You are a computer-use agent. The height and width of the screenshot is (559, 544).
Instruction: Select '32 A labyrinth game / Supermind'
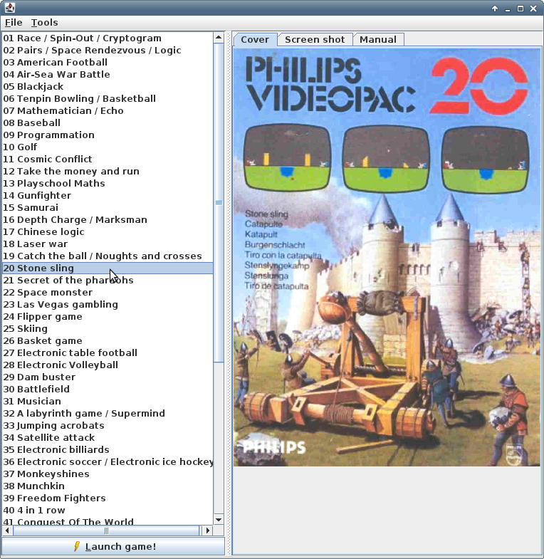pyautogui.click(x=108, y=414)
